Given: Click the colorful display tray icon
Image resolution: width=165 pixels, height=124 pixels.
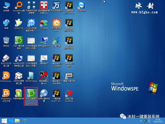Looking at the screenshot, I should 145,121.
